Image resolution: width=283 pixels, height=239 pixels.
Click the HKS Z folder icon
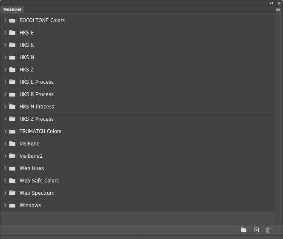point(12,69)
